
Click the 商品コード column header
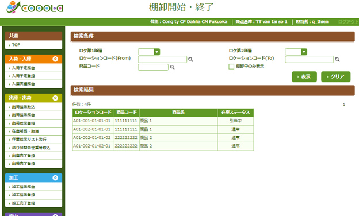127,113
